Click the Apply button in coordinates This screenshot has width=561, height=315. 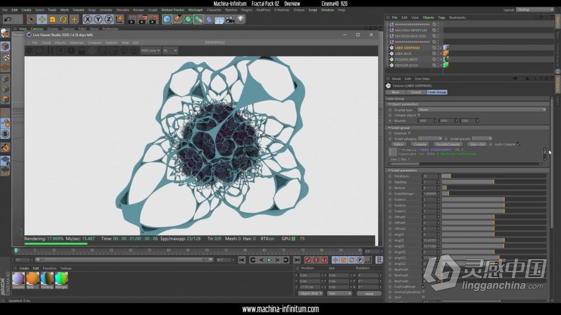tap(369, 293)
